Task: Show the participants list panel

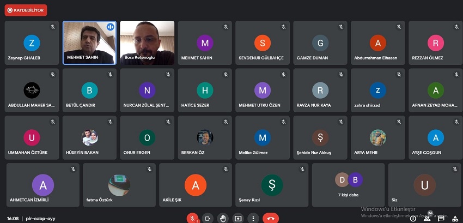Action: click(x=427, y=218)
